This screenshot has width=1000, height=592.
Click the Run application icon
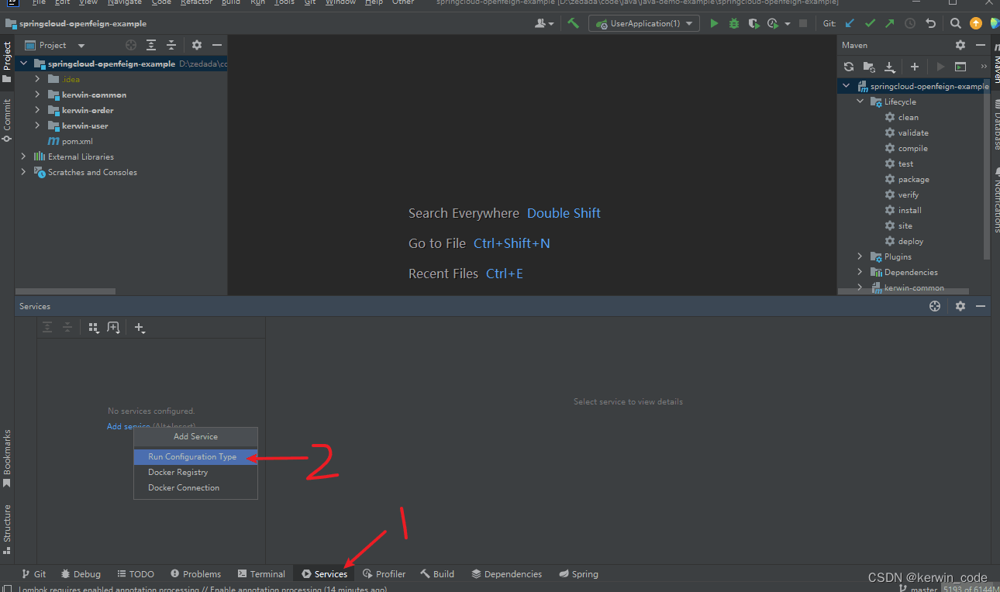[713, 23]
